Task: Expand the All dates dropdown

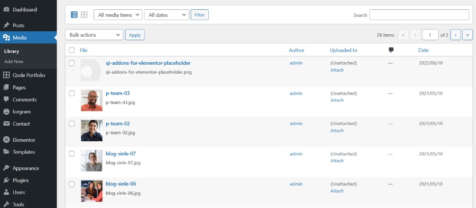Action: pyautogui.click(x=167, y=15)
